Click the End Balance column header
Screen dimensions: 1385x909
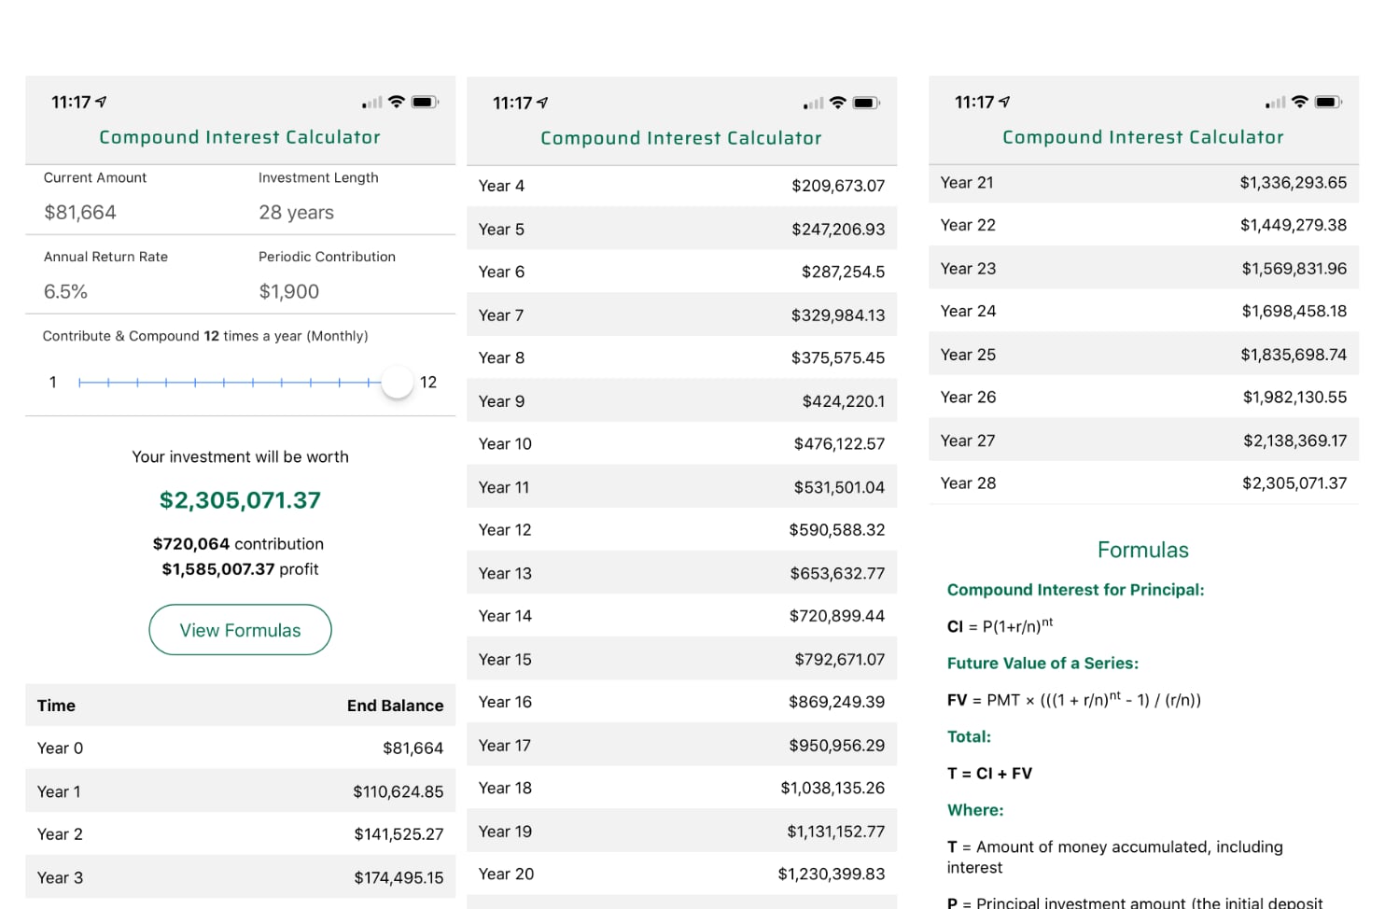(x=395, y=706)
